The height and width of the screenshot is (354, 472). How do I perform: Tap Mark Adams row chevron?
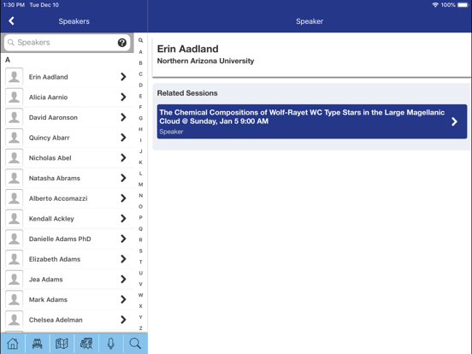[x=123, y=299]
